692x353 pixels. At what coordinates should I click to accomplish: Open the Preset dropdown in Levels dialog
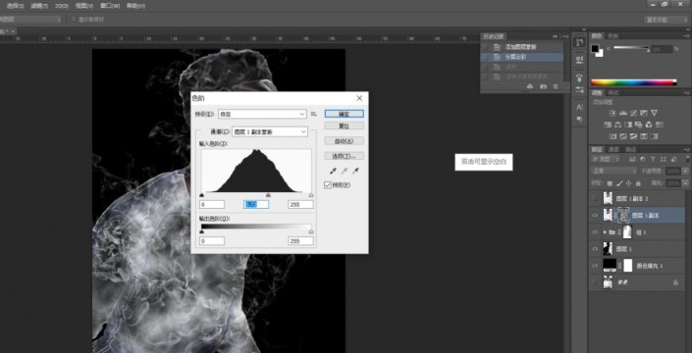point(262,114)
